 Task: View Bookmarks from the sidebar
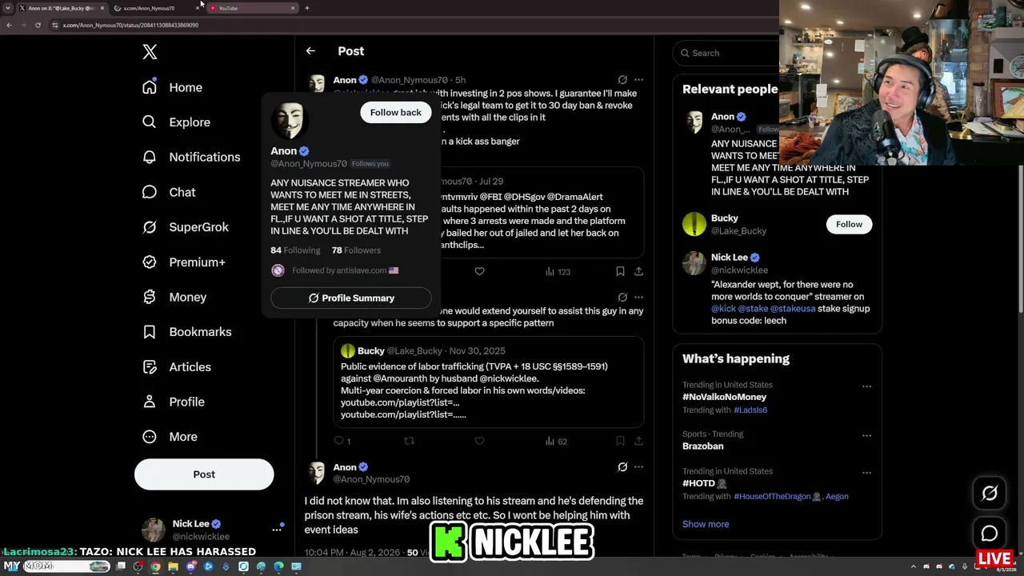coord(187,332)
